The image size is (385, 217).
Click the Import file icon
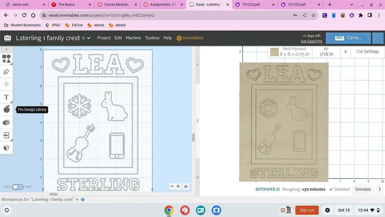tap(6, 135)
